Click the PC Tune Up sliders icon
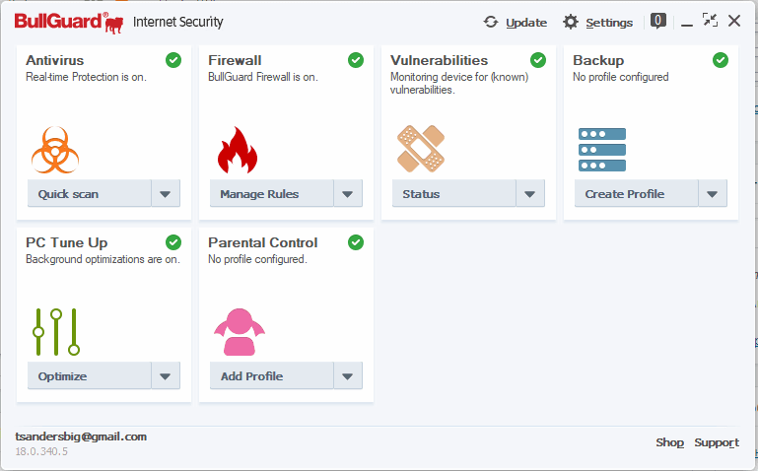 (x=56, y=332)
